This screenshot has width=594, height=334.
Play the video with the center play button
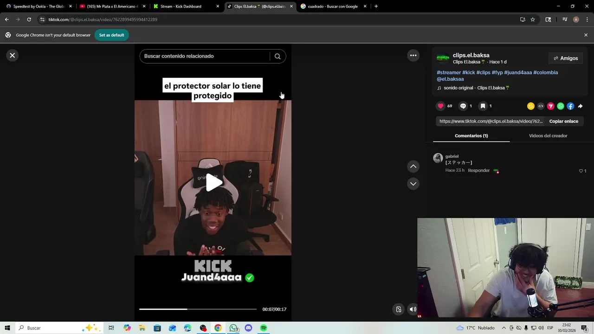(213, 182)
